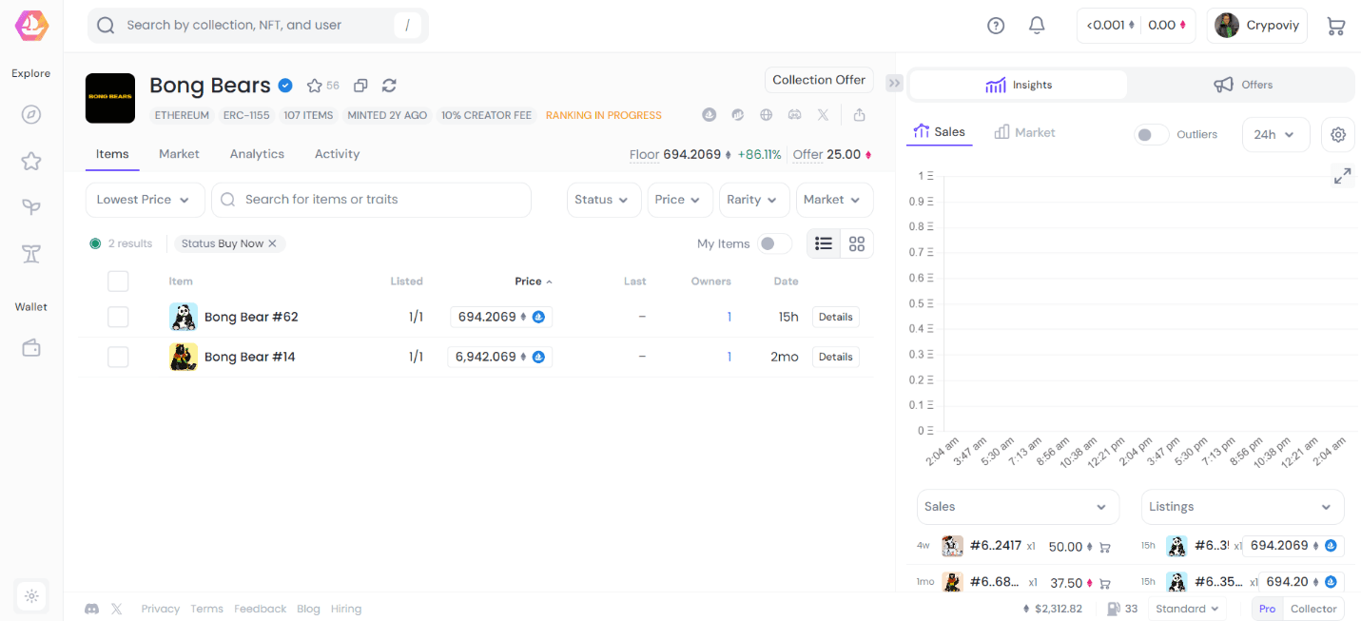Open the Lowest Price sort dropdown
Image resolution: width=1361 pixels, height=621 pixels.
(x=145, y=200)
